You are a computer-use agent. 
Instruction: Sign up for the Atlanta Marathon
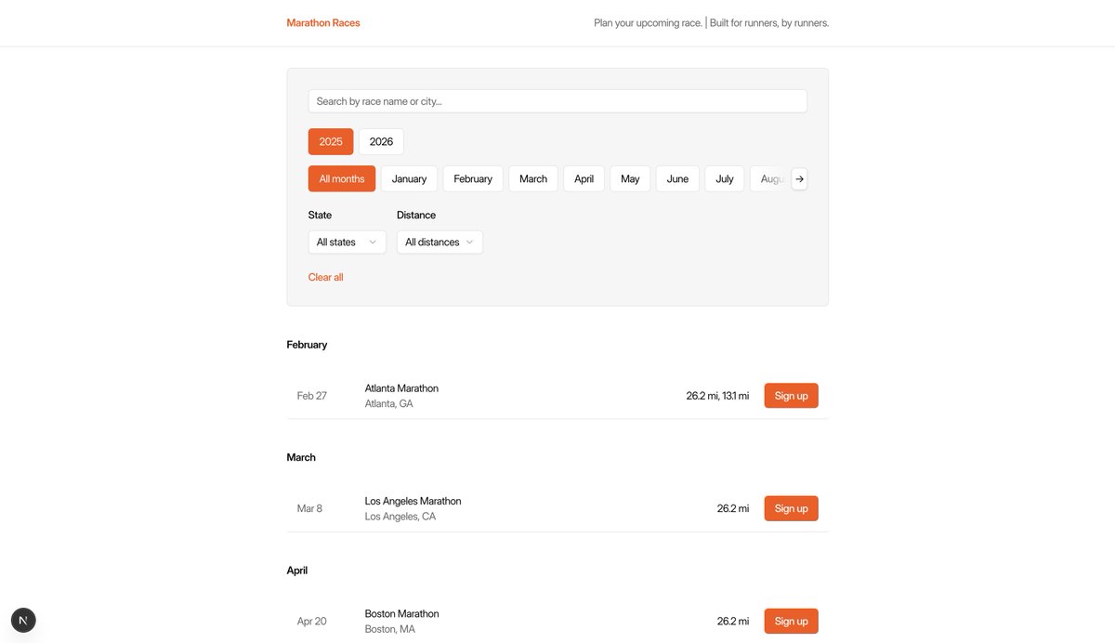pyautogui.click(x=791, y=396)
